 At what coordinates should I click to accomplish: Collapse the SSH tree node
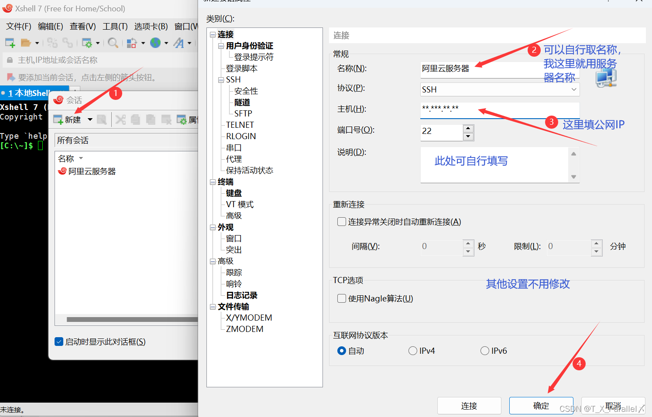(x=221, y=80)
